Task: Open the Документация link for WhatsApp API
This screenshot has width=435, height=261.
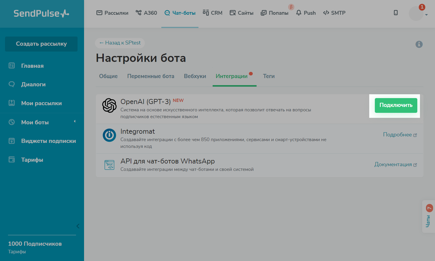Action: tap(395, 164)
